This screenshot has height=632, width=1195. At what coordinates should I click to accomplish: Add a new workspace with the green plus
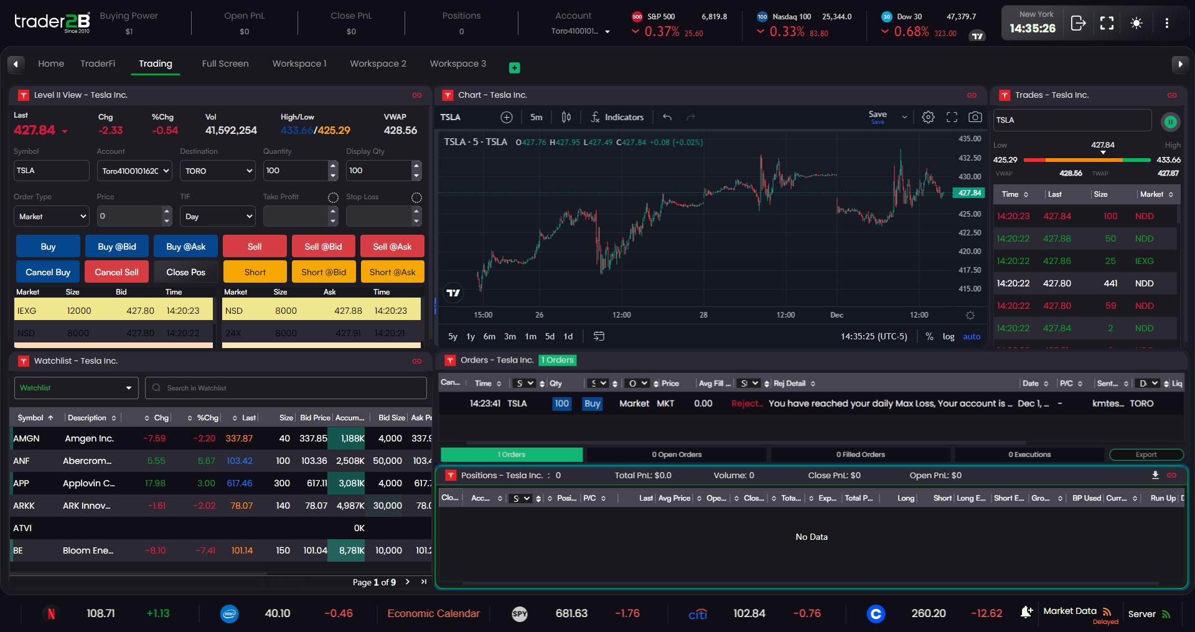coord(514,68)
